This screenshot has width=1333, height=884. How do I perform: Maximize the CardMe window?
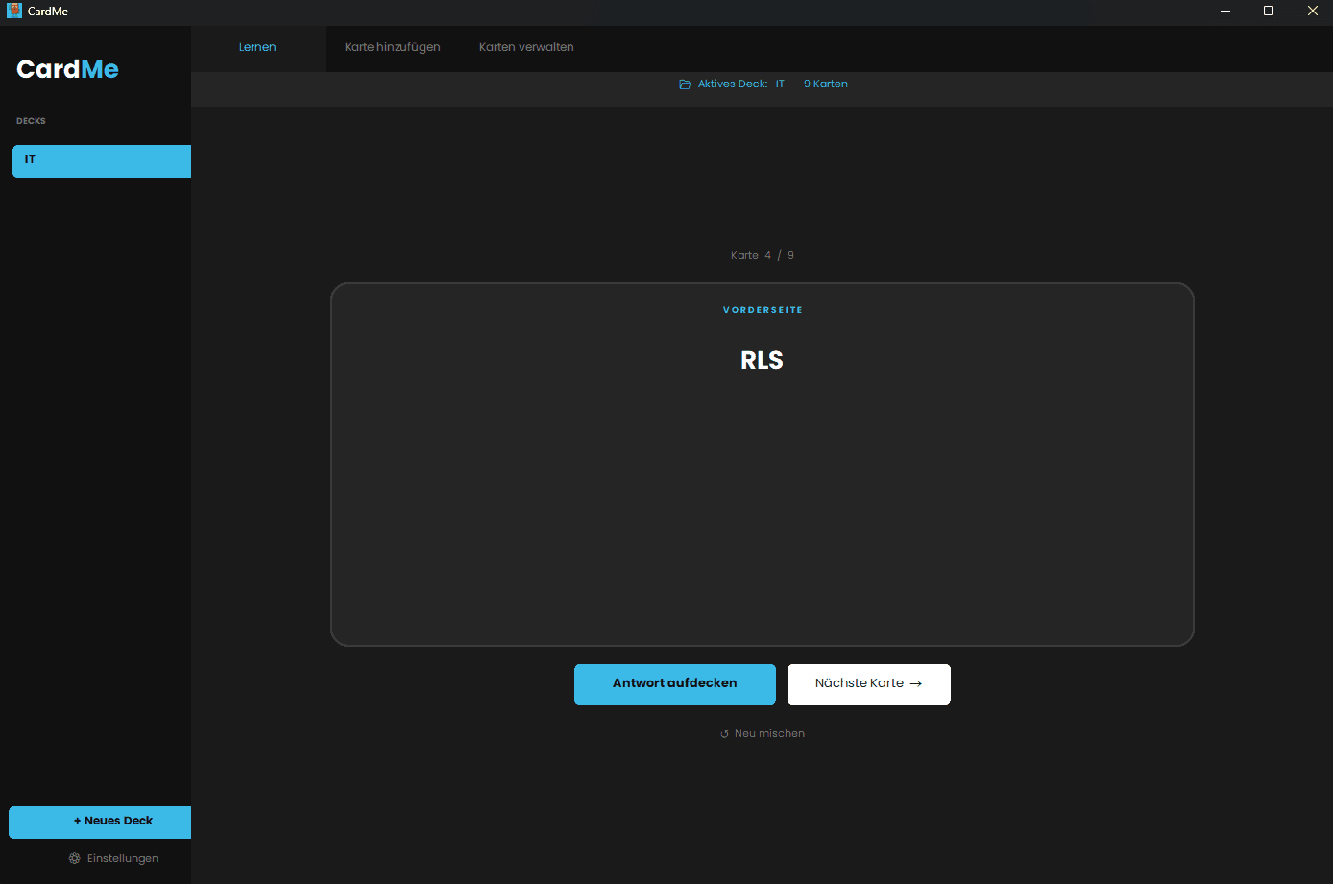1269,11
